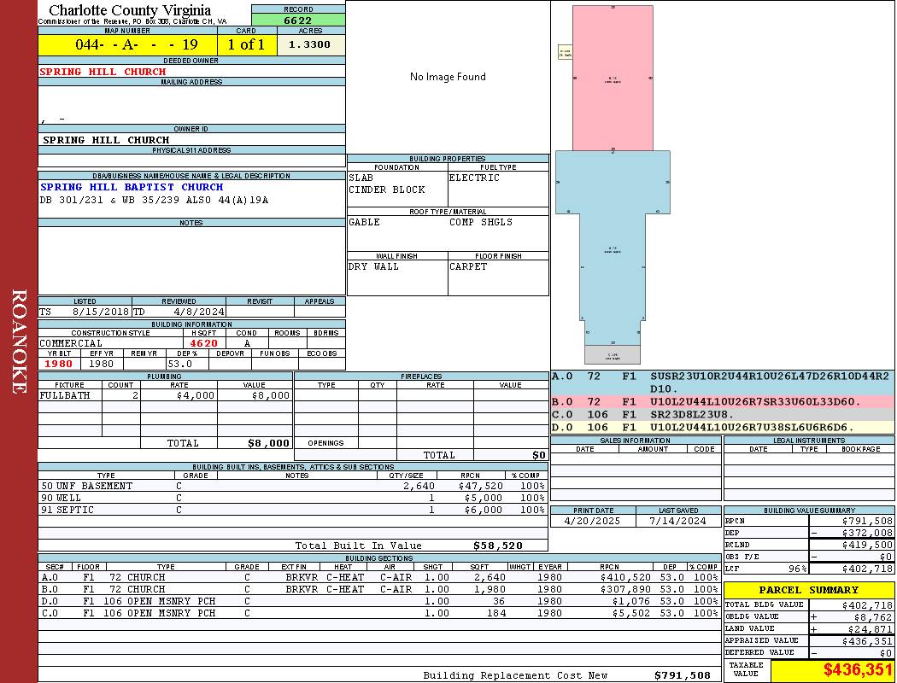897x683 pixels.
Task: Click the fireplaces total $0
Action: pyautogui.click(x=539, y=456)
